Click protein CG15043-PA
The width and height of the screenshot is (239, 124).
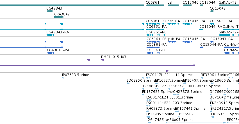pyautogui.click(x=222, y=39)
